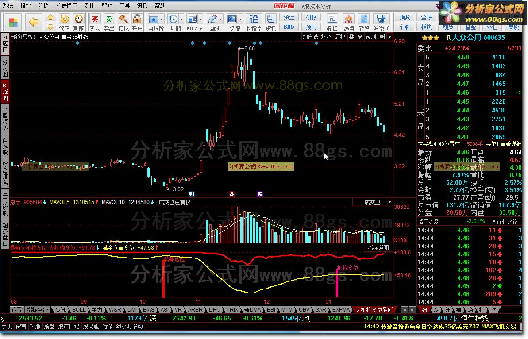Click the 买入 buy icon
Viewport: 528px width, 339px height.
pyautogui.click(x=95, y=22)
